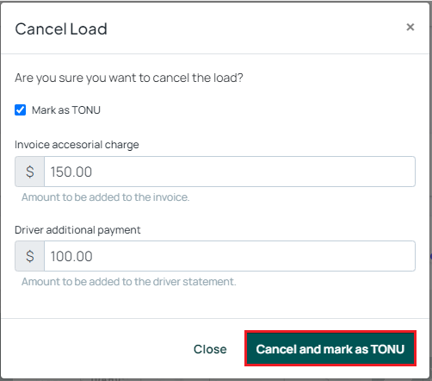Click the Mark as TONU label text
The image size is (432, 381).
point(66,110)
